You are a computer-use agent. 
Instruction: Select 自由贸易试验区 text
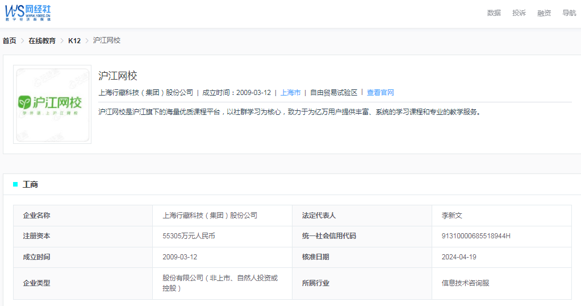pos(333,93)
